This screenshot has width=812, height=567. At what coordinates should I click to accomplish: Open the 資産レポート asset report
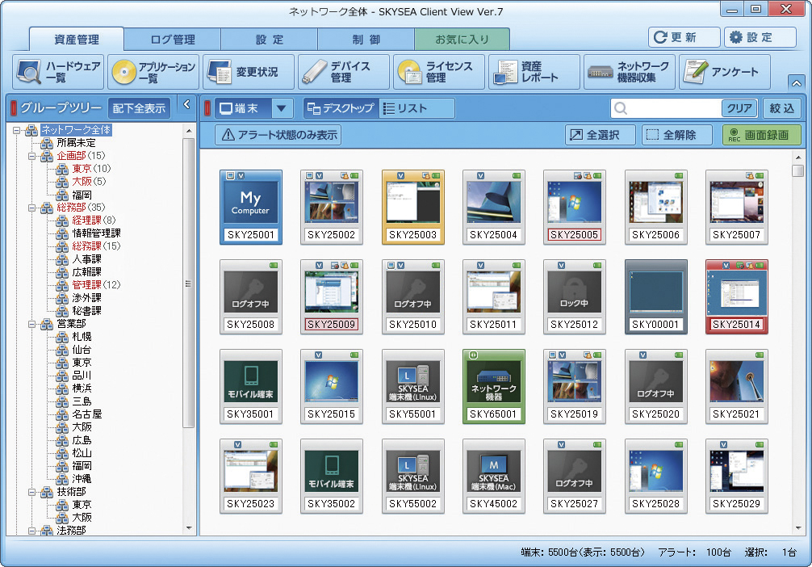tap(534, 72)
